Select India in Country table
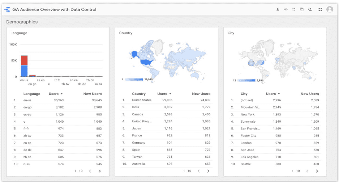 [167, 107]
